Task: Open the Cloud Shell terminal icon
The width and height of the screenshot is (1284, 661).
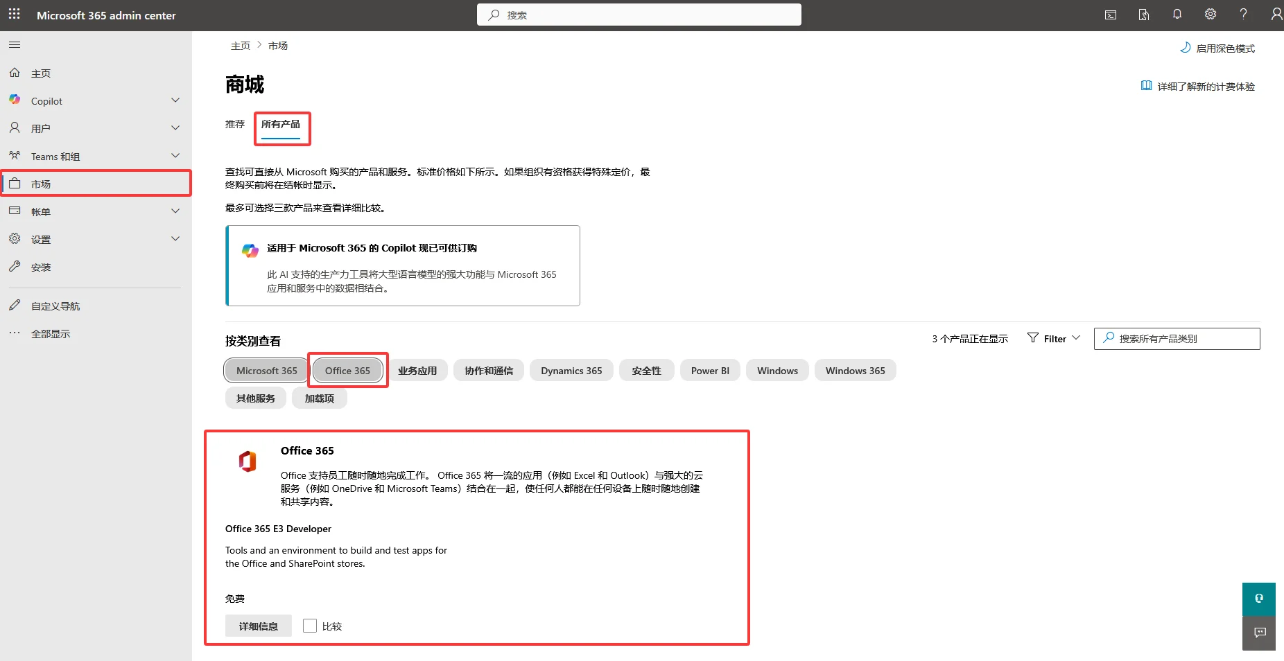Action: [x=1110, y=14]
